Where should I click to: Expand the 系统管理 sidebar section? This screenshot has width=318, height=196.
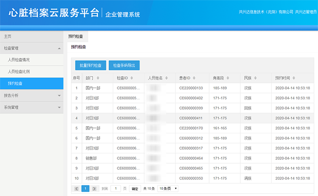(x=59, y=108)
